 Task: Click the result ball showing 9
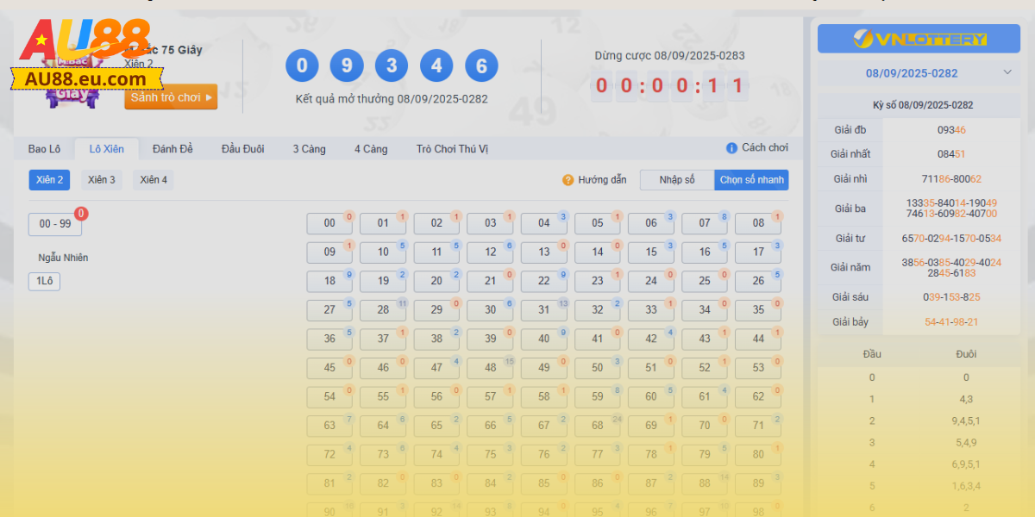[347, 66]
